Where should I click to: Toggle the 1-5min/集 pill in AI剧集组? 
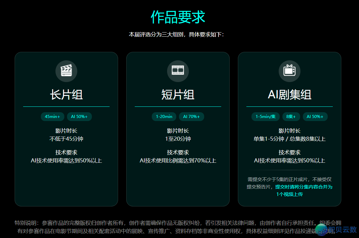(x=265, y=117)
